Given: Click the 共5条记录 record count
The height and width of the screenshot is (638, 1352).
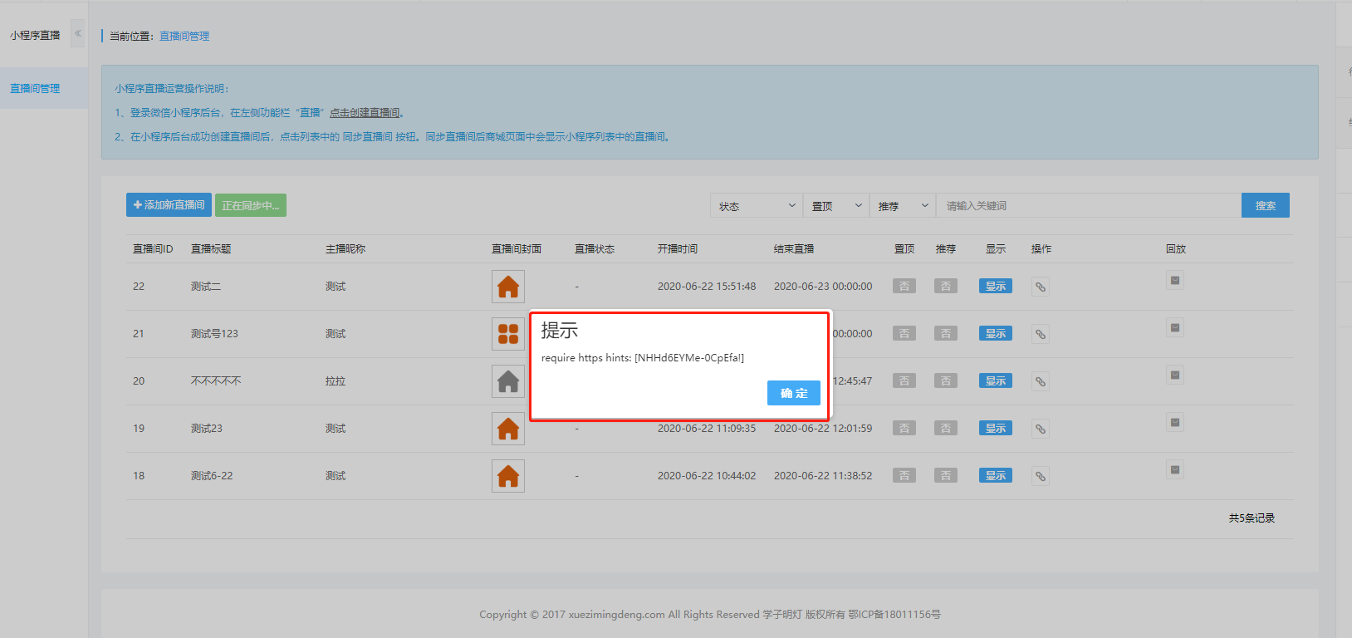Looking at the screenshot, I should pos(1252,518).
